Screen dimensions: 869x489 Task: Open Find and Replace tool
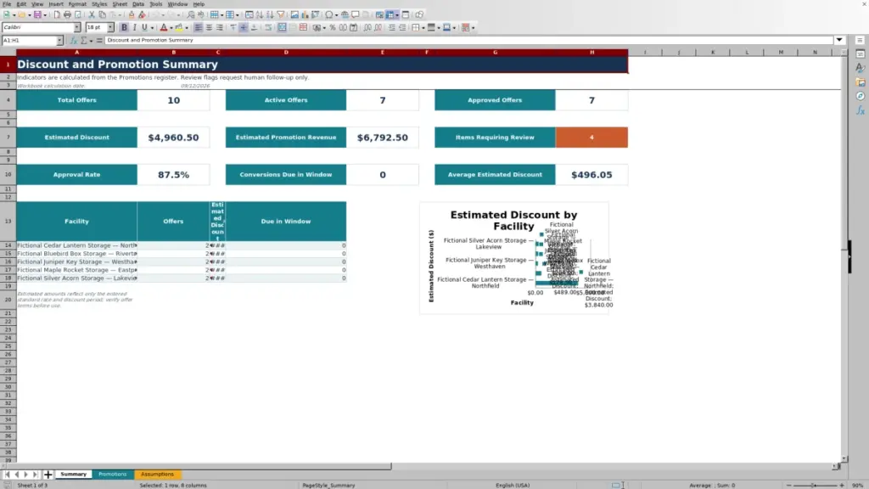191,15
